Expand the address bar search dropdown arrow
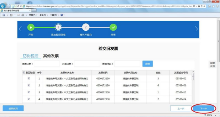This screenshot has width=220, height=117. (x=196, y=6)
